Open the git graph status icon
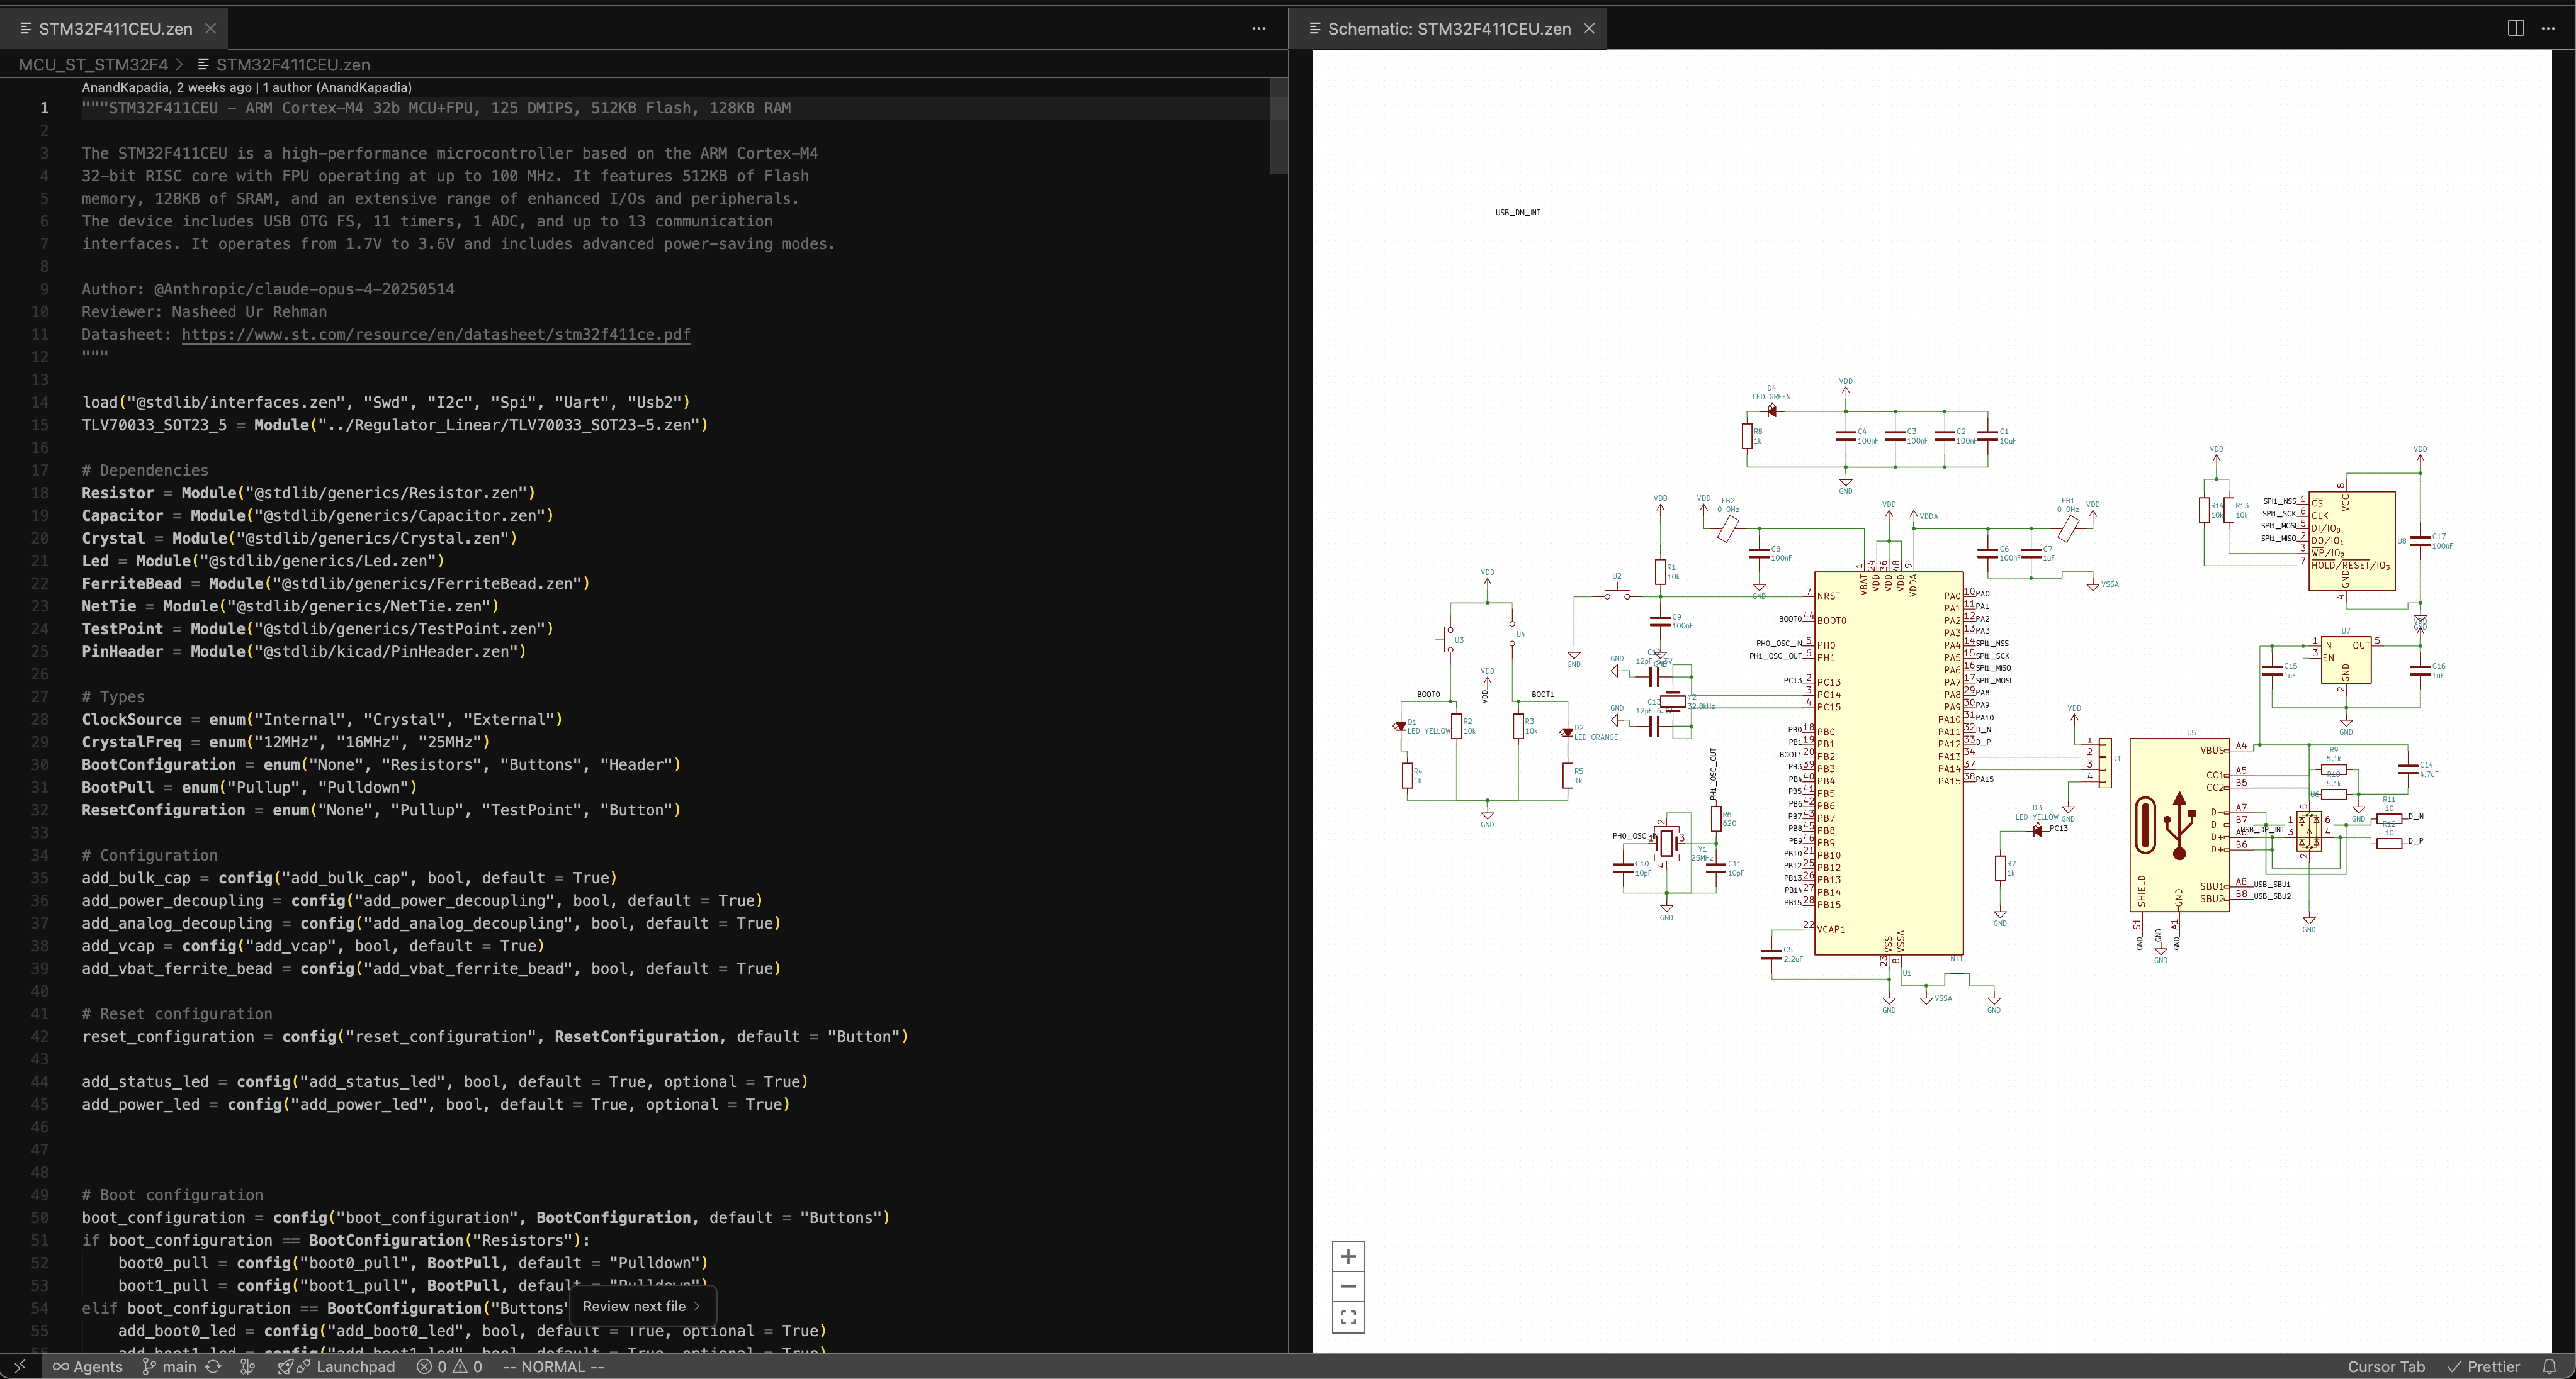This screenshot has height=1379, width=2576. 248,1366
